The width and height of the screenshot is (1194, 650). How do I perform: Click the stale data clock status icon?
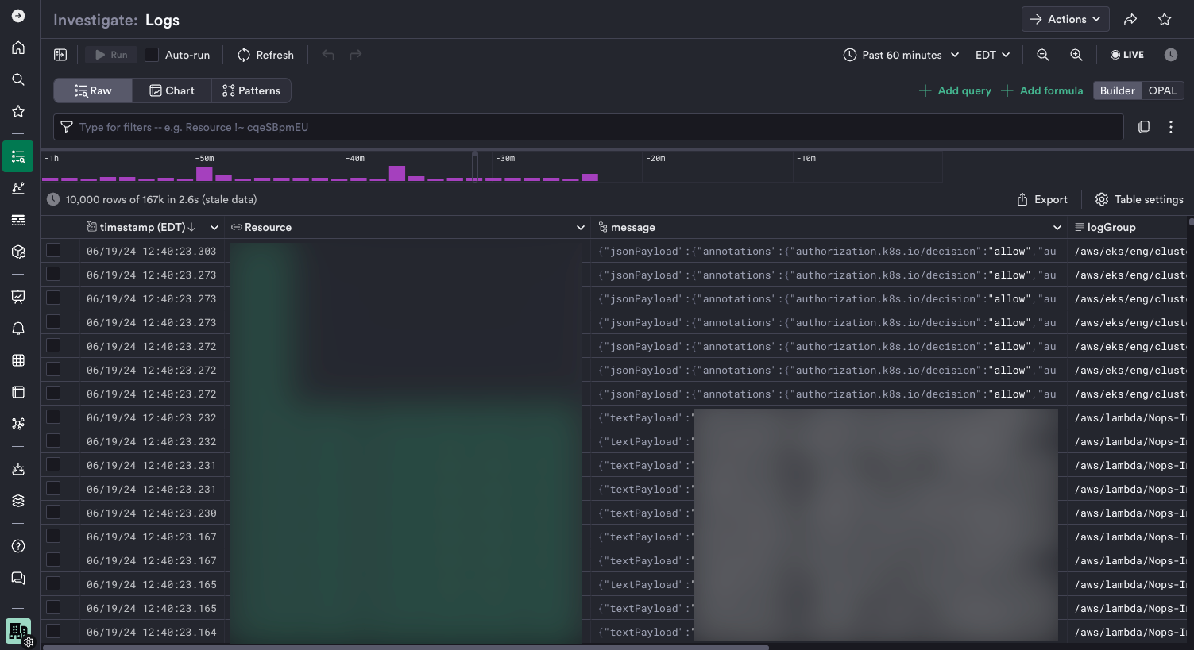pyautogui.click(x=53, y=199)
